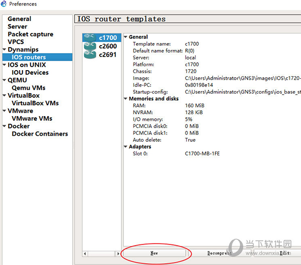Open the Docker Containers page
Viewport: 301px width, 265px height.
40,134
